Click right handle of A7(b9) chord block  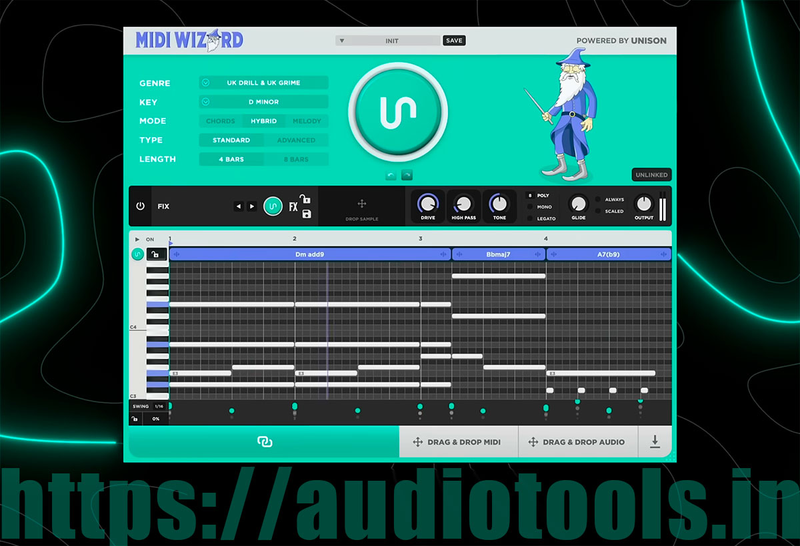(664, 254)
